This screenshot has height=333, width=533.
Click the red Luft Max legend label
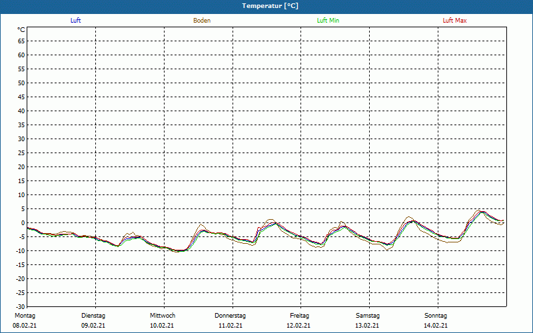454,21
